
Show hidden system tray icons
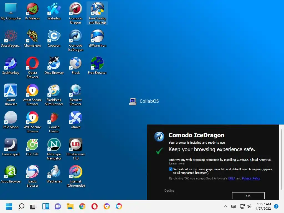226,206
